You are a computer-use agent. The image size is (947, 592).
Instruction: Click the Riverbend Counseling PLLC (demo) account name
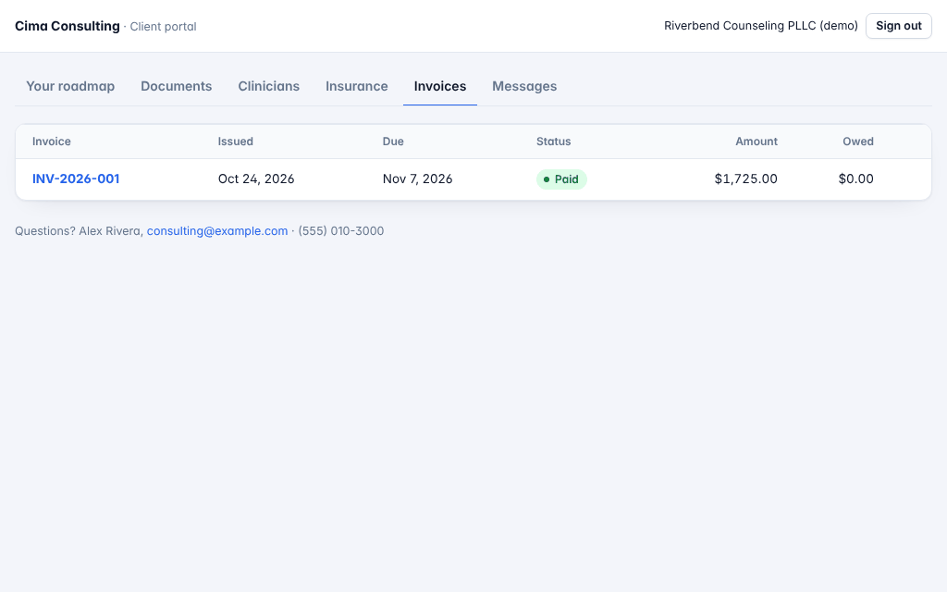(x=761, y=26)
